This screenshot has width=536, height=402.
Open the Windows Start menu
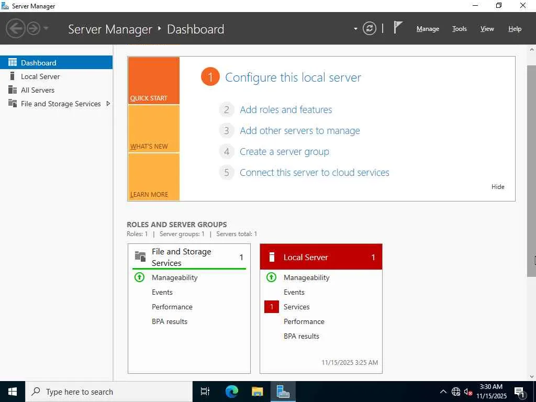pos(13,392)
